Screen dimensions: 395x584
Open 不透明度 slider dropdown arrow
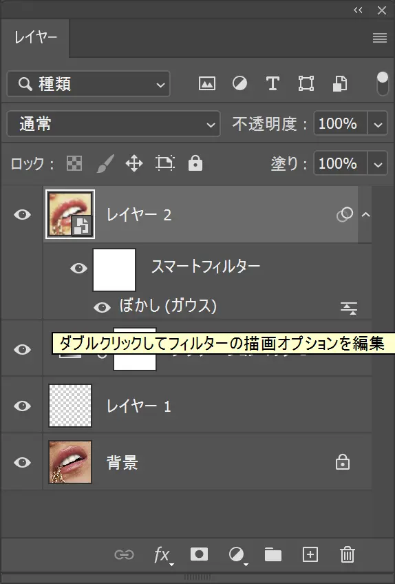pyautogui.click(x=378, y=124)
